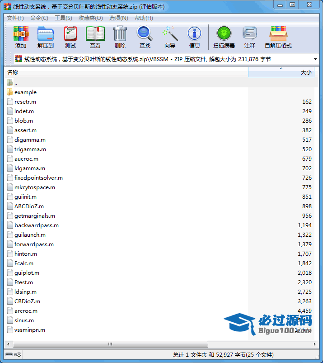Click the hinton.m file icon
Screen dimensions: 323x363
pyautogui.click(x=10, y=253)
